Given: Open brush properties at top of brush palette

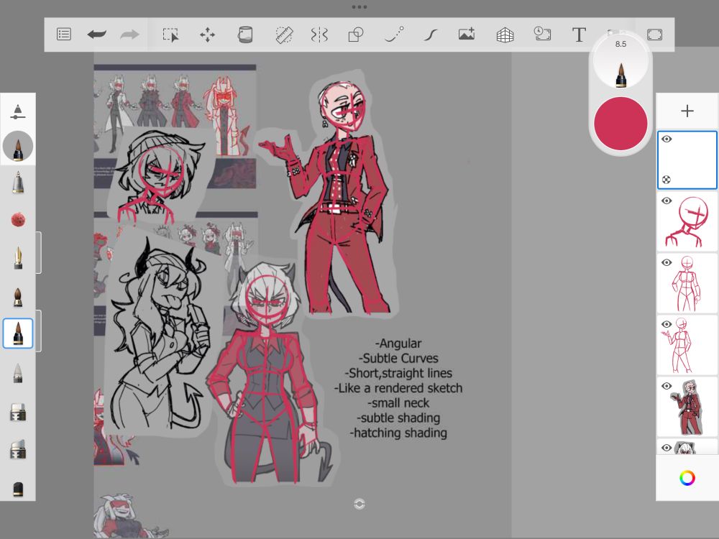Looking at the screenshot, I should pyautogui.click(x=17, y=111).
